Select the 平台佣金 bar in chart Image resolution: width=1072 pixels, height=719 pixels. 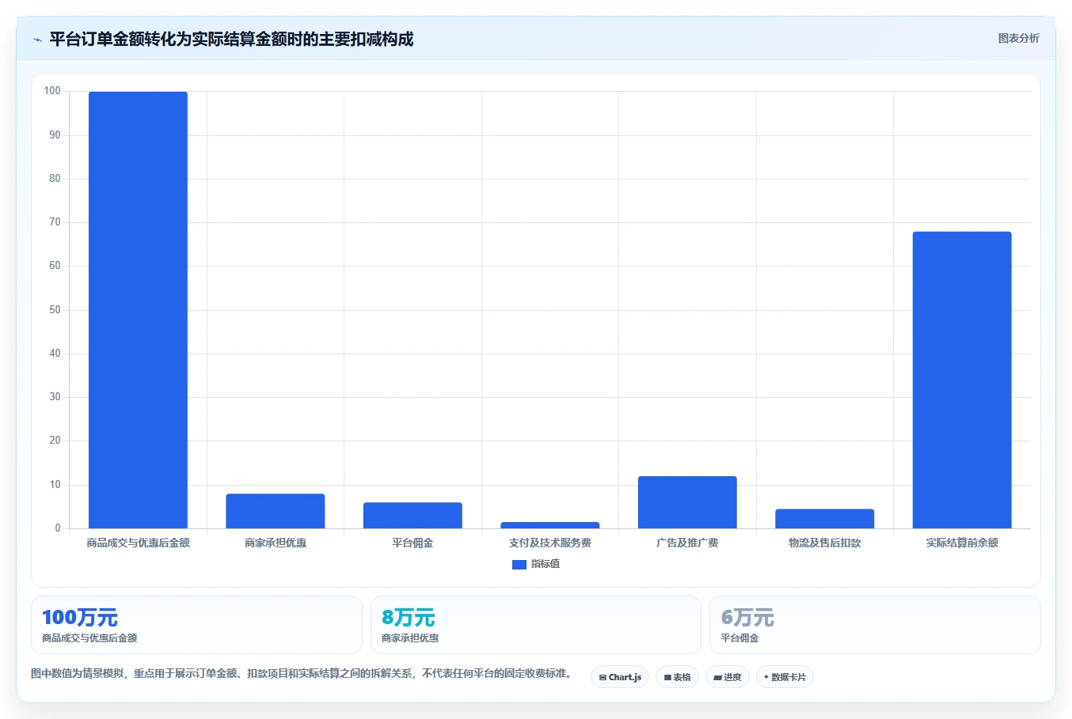click(x=412, y=516)
